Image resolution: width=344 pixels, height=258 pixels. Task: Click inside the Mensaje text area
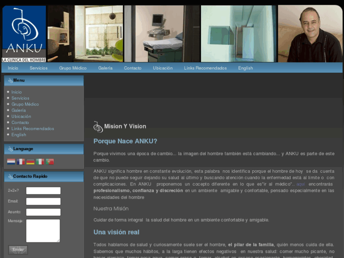[x=43, y=231]
